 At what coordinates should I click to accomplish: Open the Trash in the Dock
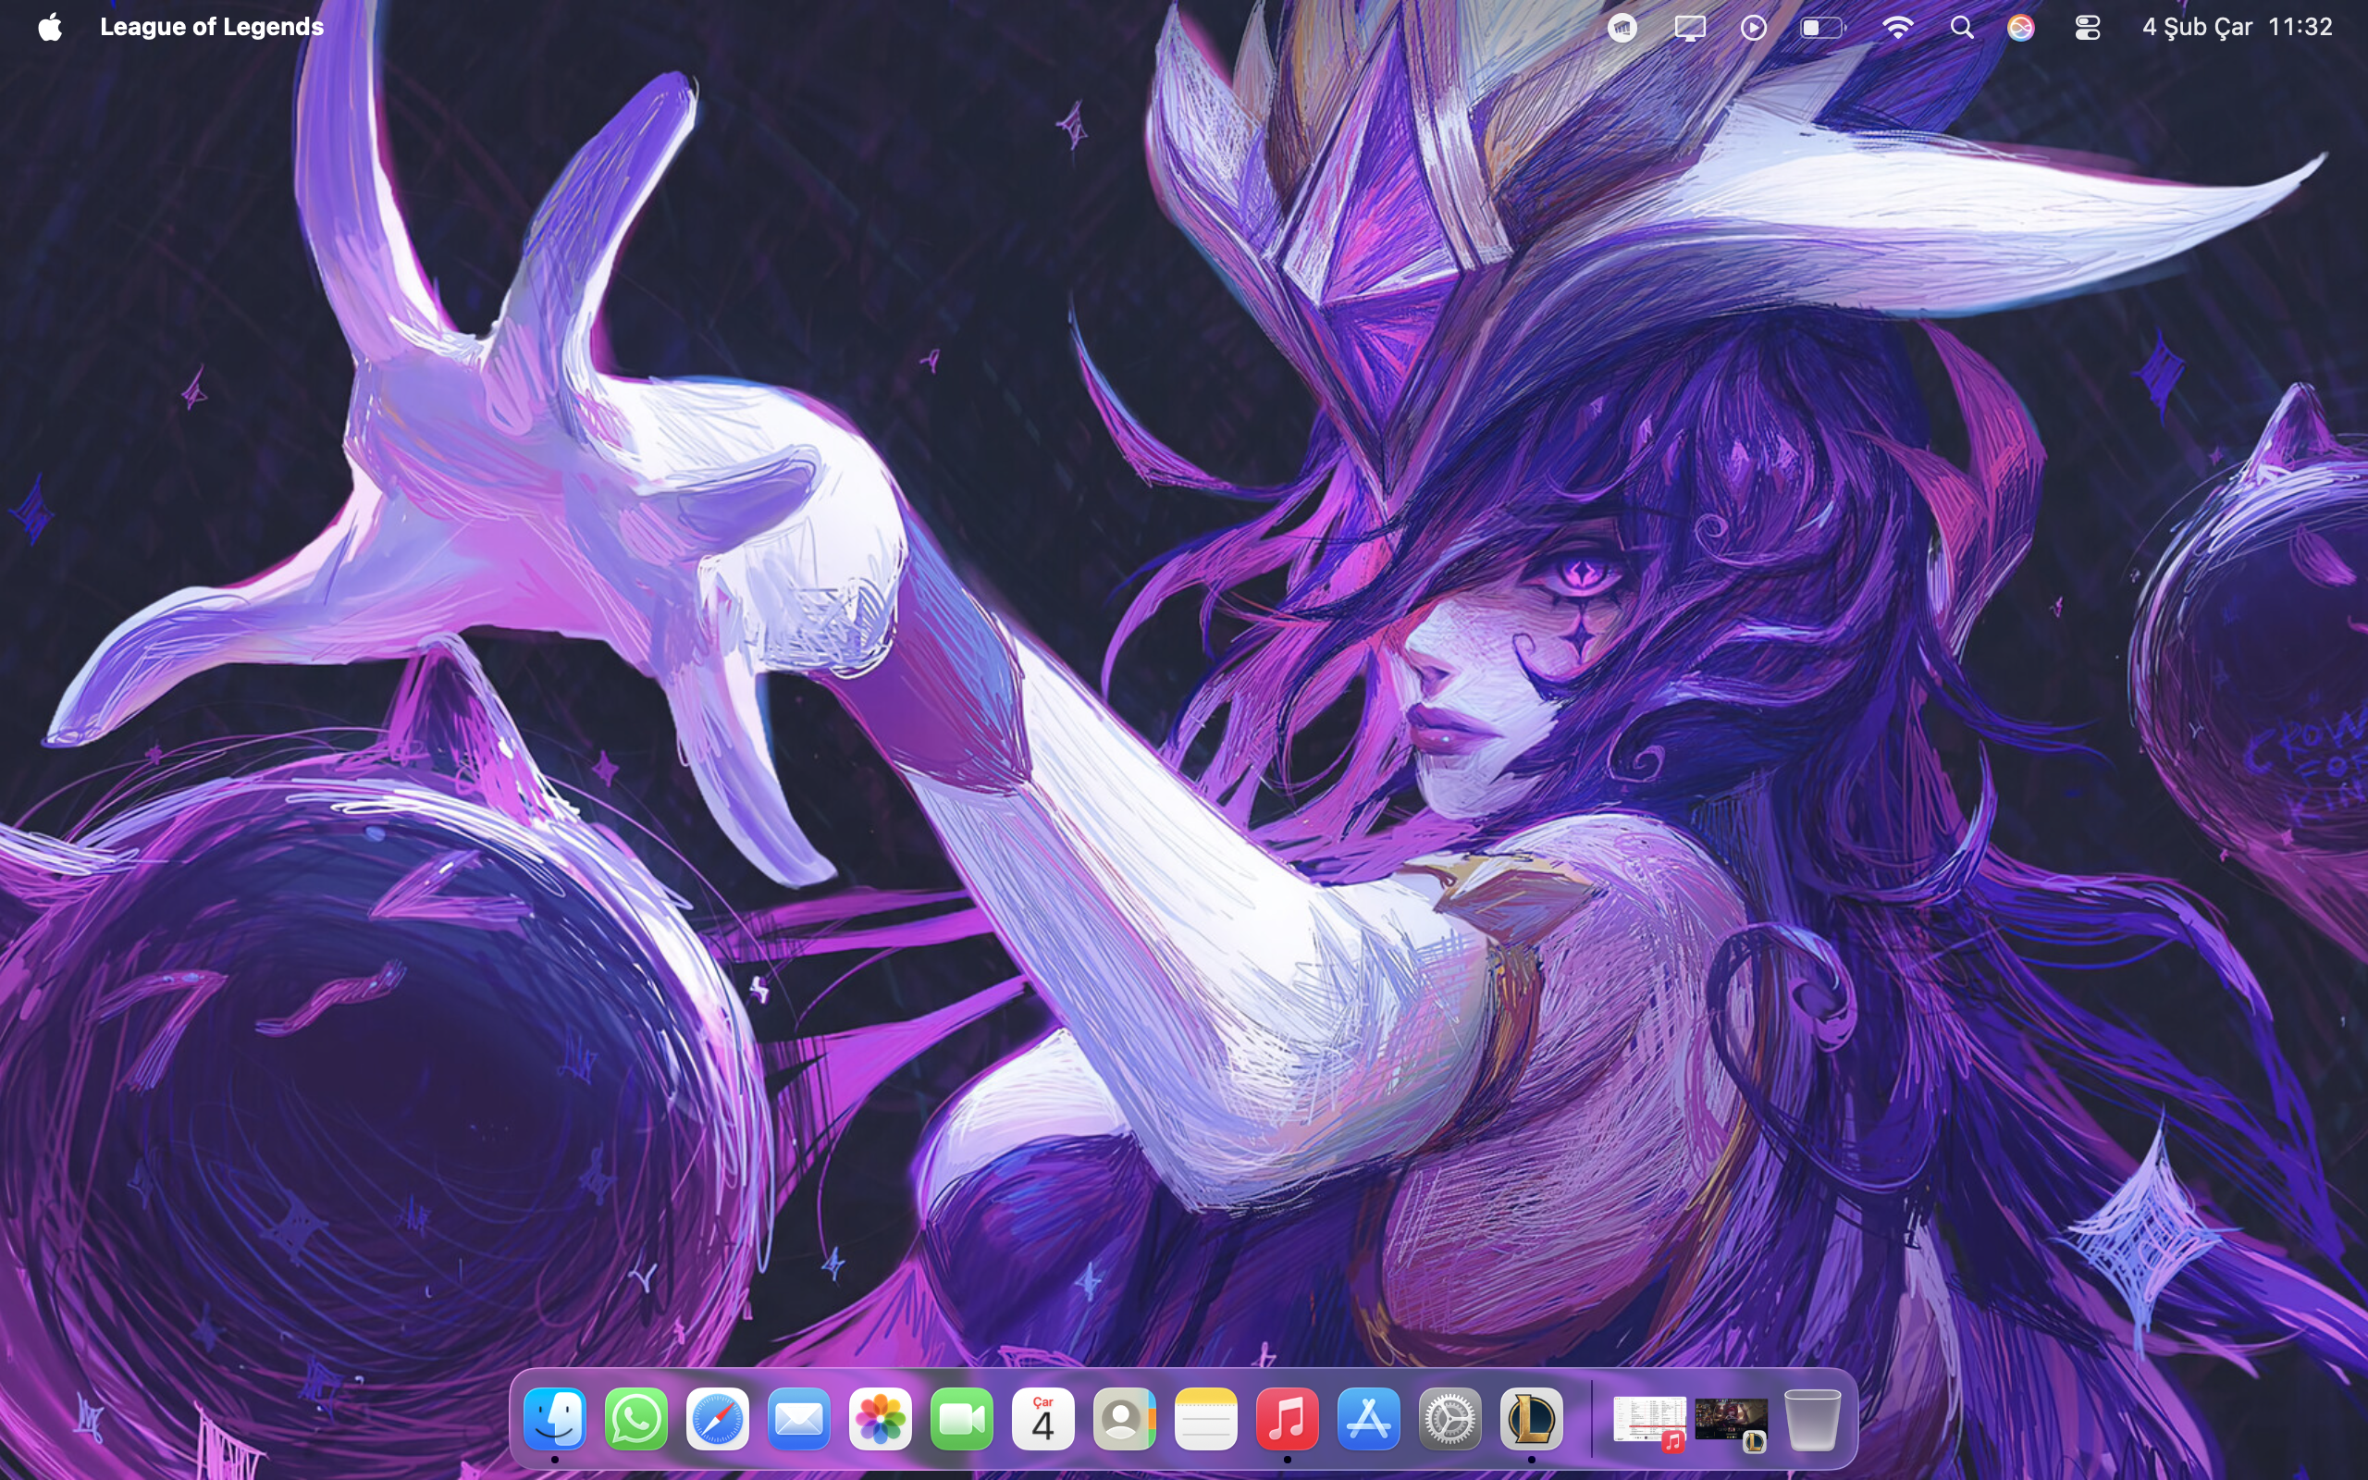[1812, 1418]
